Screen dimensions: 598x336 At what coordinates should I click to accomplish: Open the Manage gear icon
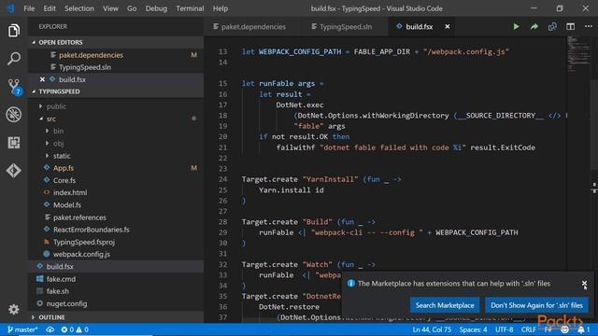tap(14, 309)
